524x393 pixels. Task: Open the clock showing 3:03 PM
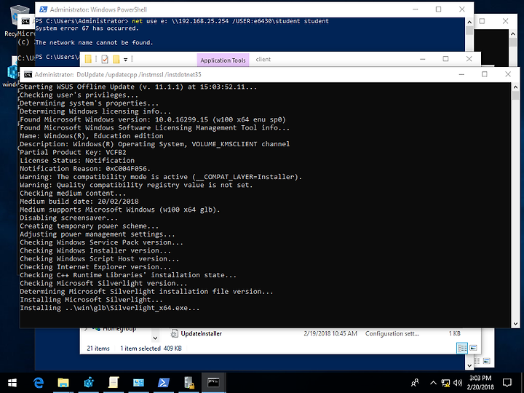coord(480,383)
